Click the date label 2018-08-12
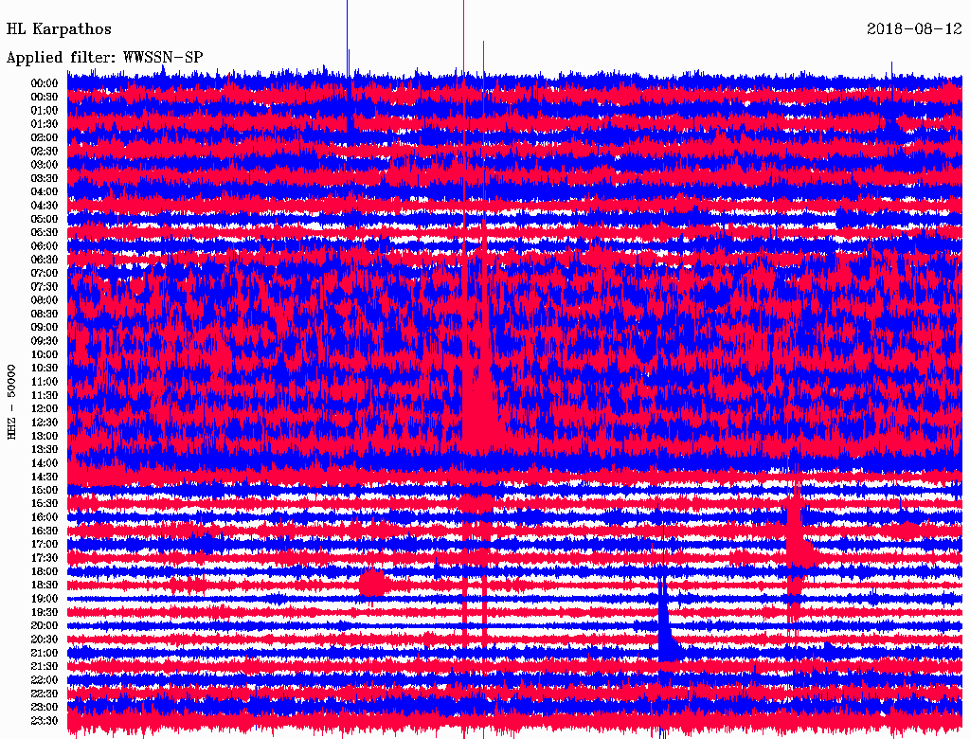Screen dimensions: 970x739 (914, 29)
